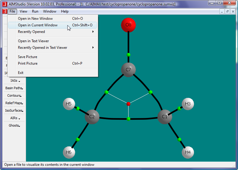Select the red O8 oxygen atom

click(x=128, y=25)
